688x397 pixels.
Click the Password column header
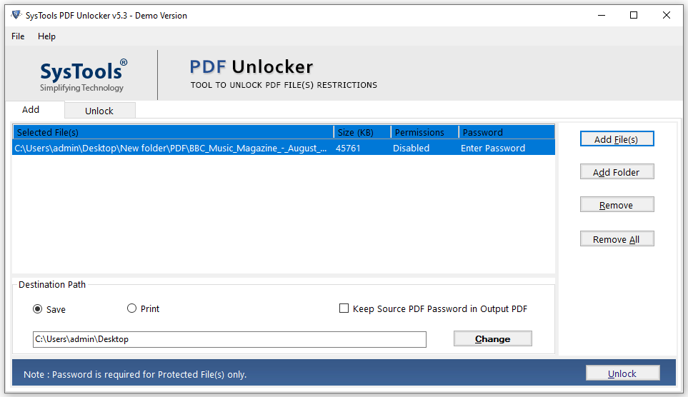(507, 133)
